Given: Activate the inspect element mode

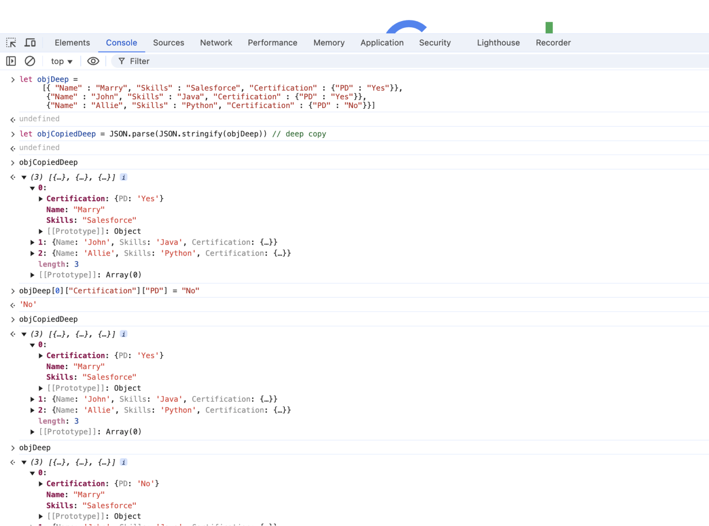Looking at the screenshot, I should coord(11,42).
